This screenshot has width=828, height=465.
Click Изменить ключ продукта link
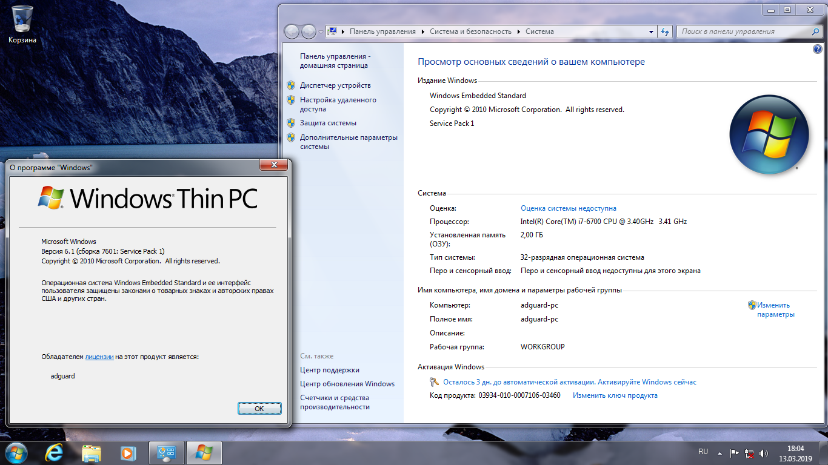point(615,395)
